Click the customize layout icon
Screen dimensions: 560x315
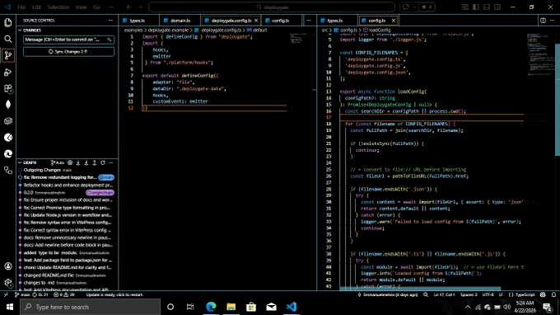coord(465,7)
